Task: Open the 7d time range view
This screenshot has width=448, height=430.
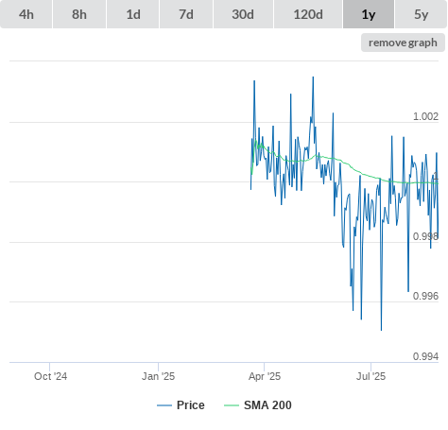Action: click(186, 14)
